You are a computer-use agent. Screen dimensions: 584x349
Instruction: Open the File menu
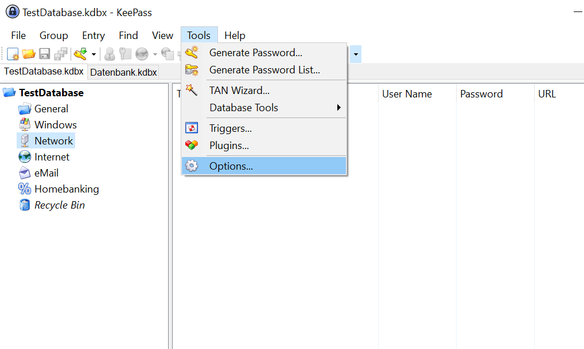(x=18, y=36)
